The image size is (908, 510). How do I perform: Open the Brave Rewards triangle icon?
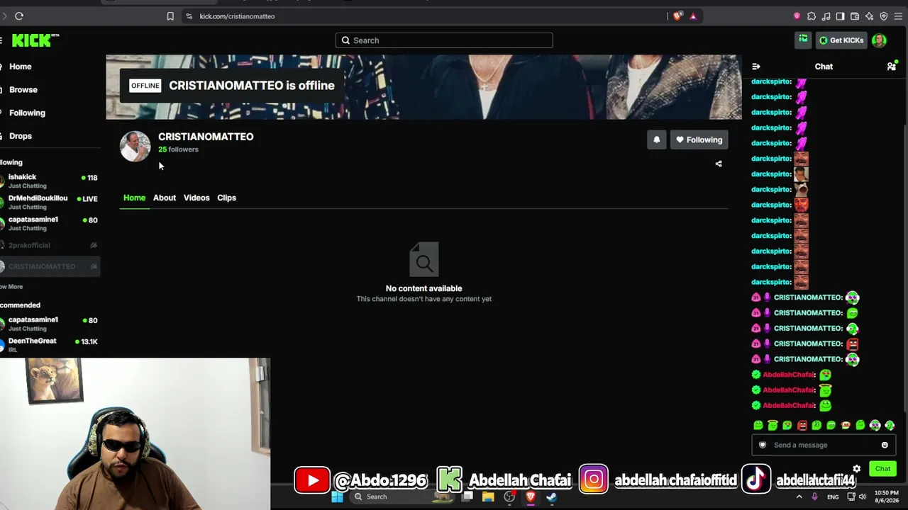click(693, 16)
